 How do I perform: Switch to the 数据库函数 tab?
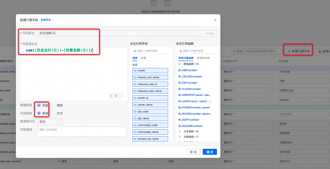(x=204, y=58)
